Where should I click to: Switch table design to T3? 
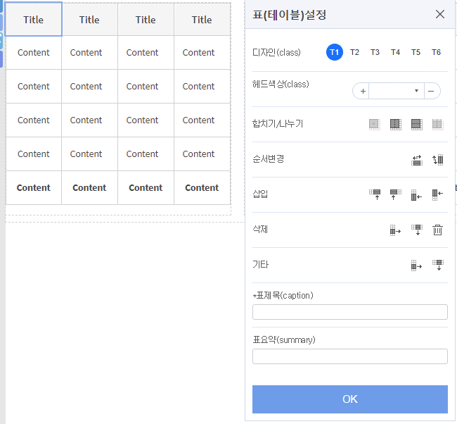click(375, 52)
